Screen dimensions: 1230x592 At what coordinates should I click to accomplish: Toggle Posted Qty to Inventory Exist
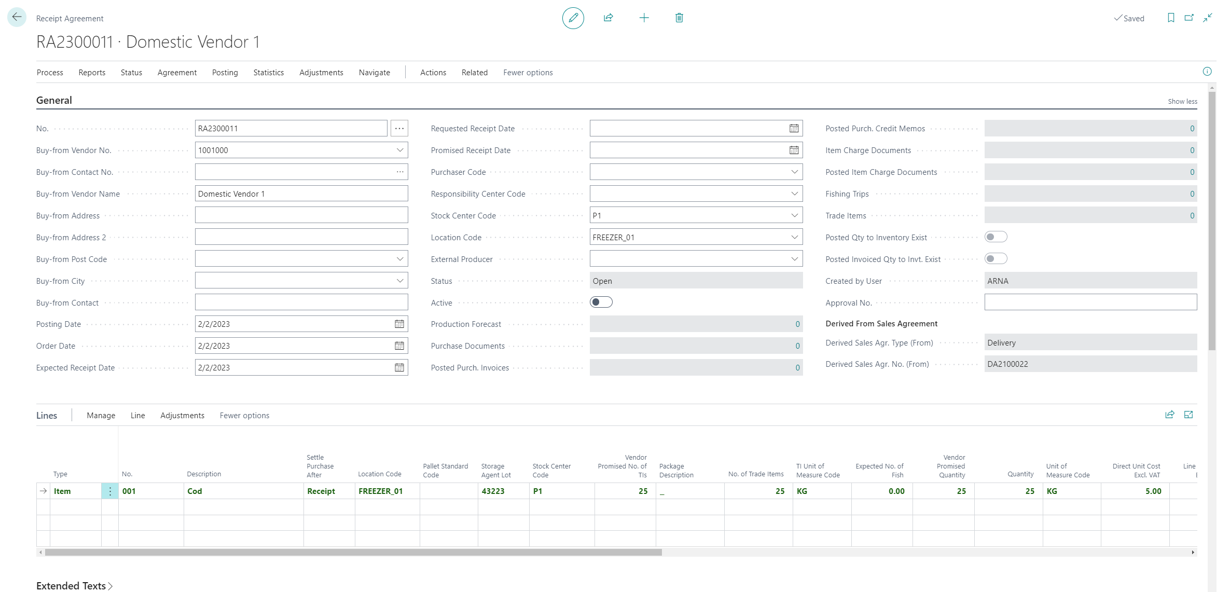coord(996,237)
